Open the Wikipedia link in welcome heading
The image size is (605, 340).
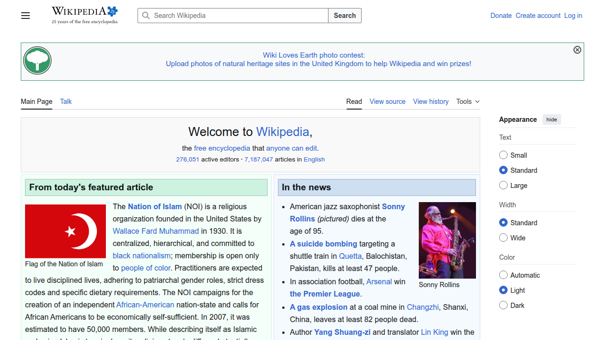[283, 132]
